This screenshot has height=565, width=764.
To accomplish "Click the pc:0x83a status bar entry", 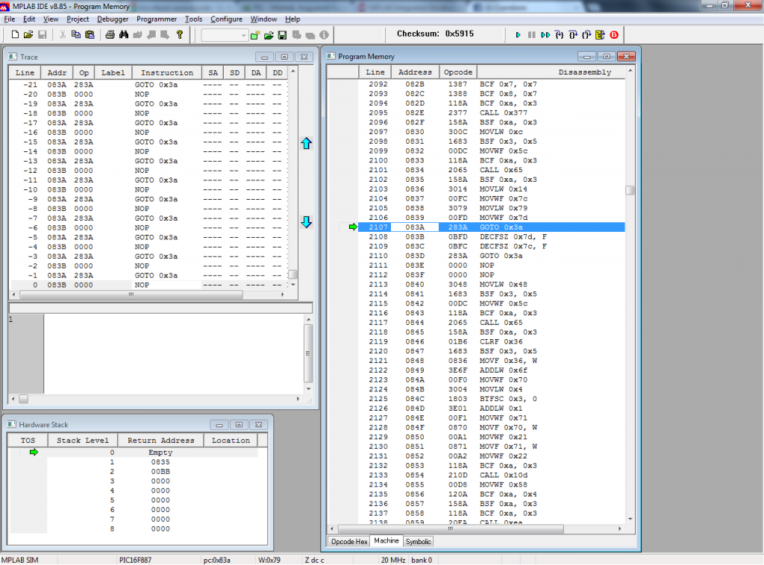I will (217, 560).
